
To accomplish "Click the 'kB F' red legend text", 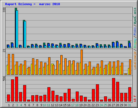I will pos(135,99).
